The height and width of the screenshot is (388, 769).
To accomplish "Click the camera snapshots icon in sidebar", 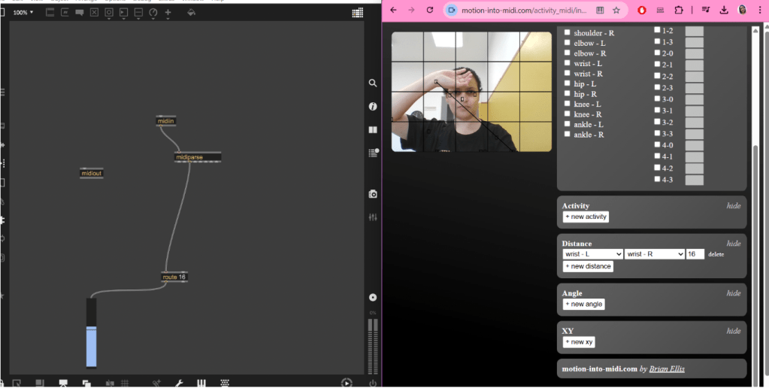I will pos(372,194).
